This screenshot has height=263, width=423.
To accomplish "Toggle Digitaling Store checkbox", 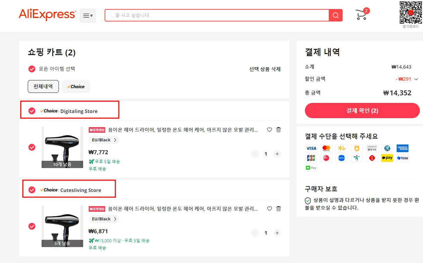I will [x=32, y=111].
